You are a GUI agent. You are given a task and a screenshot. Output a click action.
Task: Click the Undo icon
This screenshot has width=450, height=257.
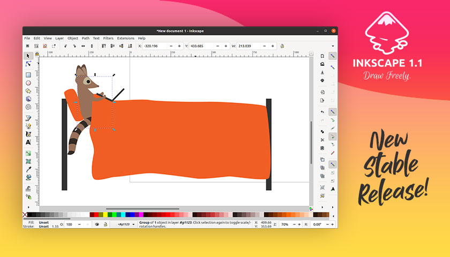click(x=322, y=111)
